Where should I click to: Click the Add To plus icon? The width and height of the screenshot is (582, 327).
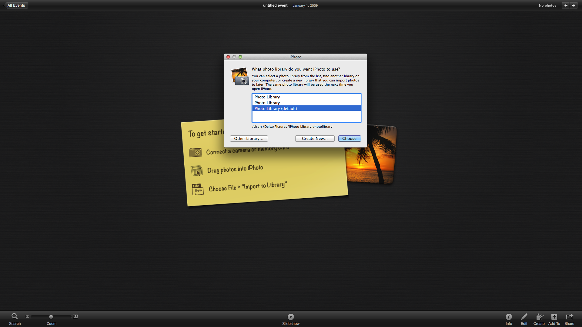point(554,317)
